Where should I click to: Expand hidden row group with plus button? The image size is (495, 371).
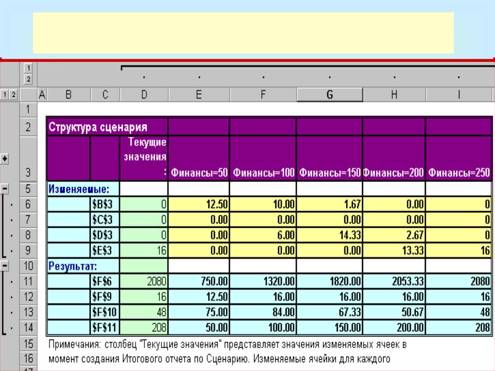click(5, 158)
